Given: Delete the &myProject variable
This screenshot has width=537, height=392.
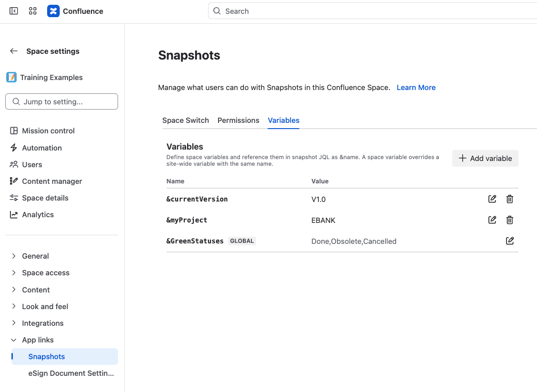Looking at the screenshot, I should click(x=509, y=220).
